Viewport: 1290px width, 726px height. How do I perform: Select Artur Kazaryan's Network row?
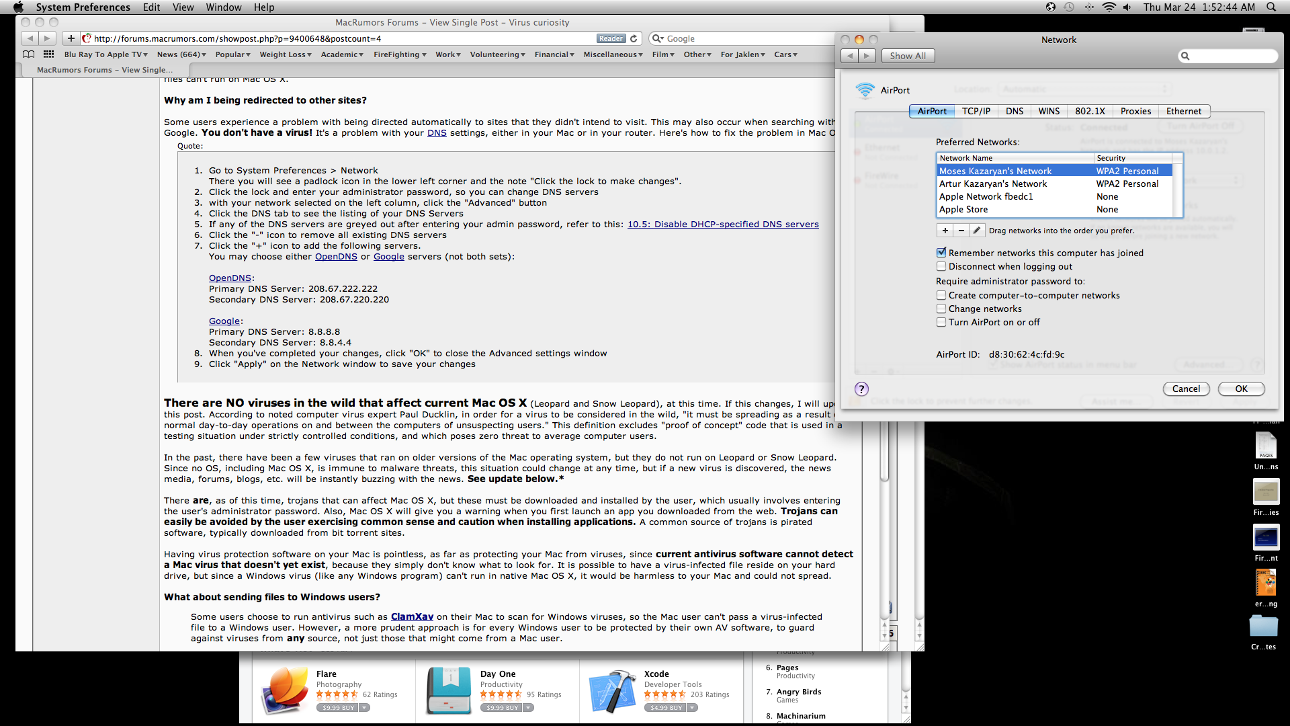coord(1055,184)
